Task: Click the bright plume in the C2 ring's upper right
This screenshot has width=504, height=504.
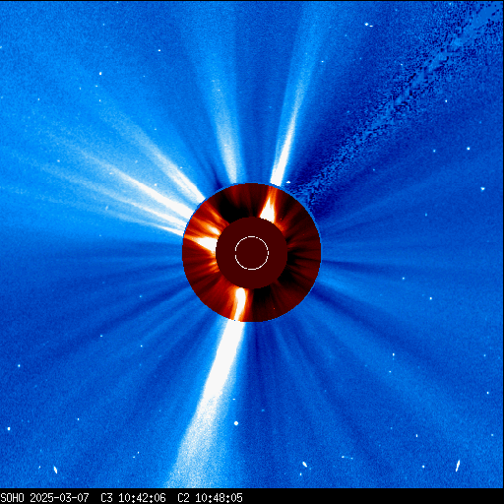Action: click(x=269, y=207)
